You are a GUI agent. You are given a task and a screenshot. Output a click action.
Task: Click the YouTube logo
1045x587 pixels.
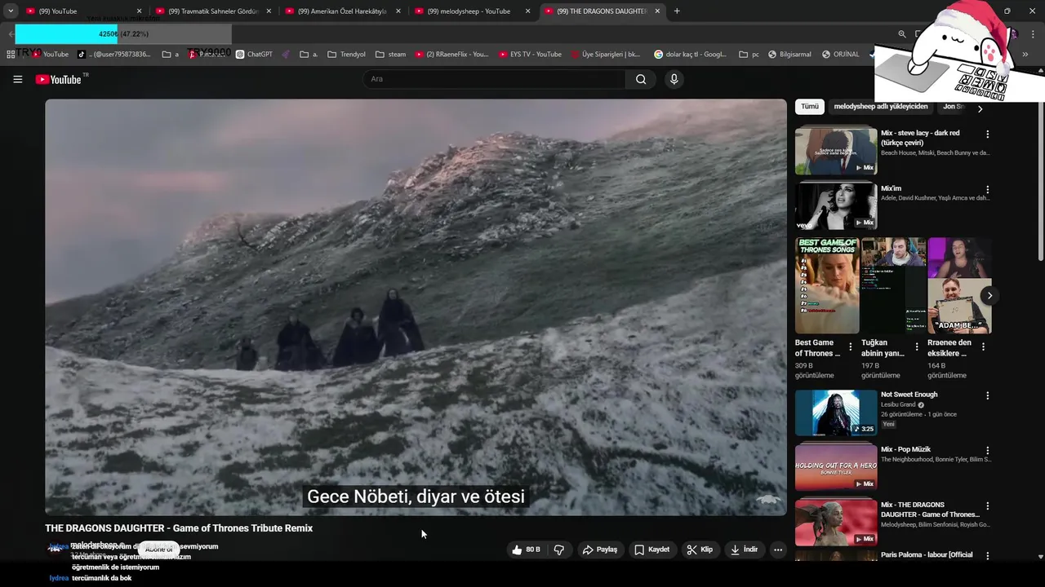click(58, 79)
